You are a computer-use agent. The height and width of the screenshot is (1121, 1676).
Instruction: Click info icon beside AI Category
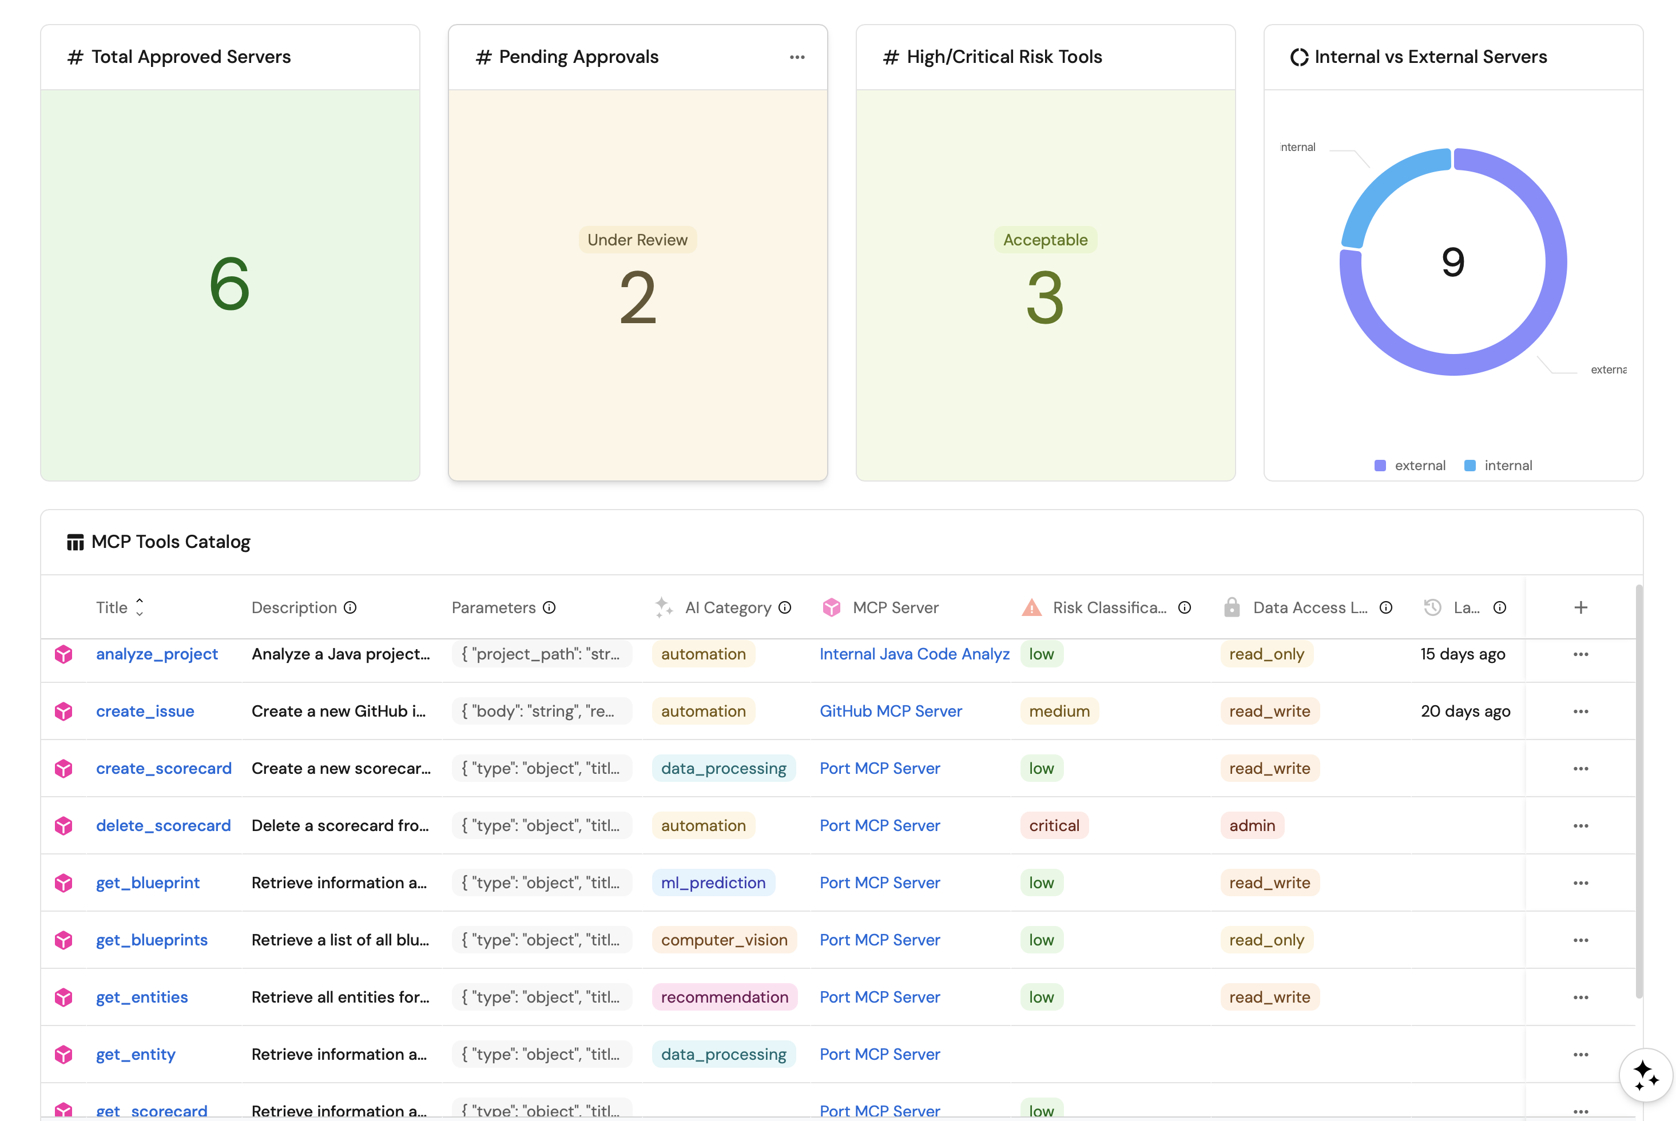[x=785, y=607]
